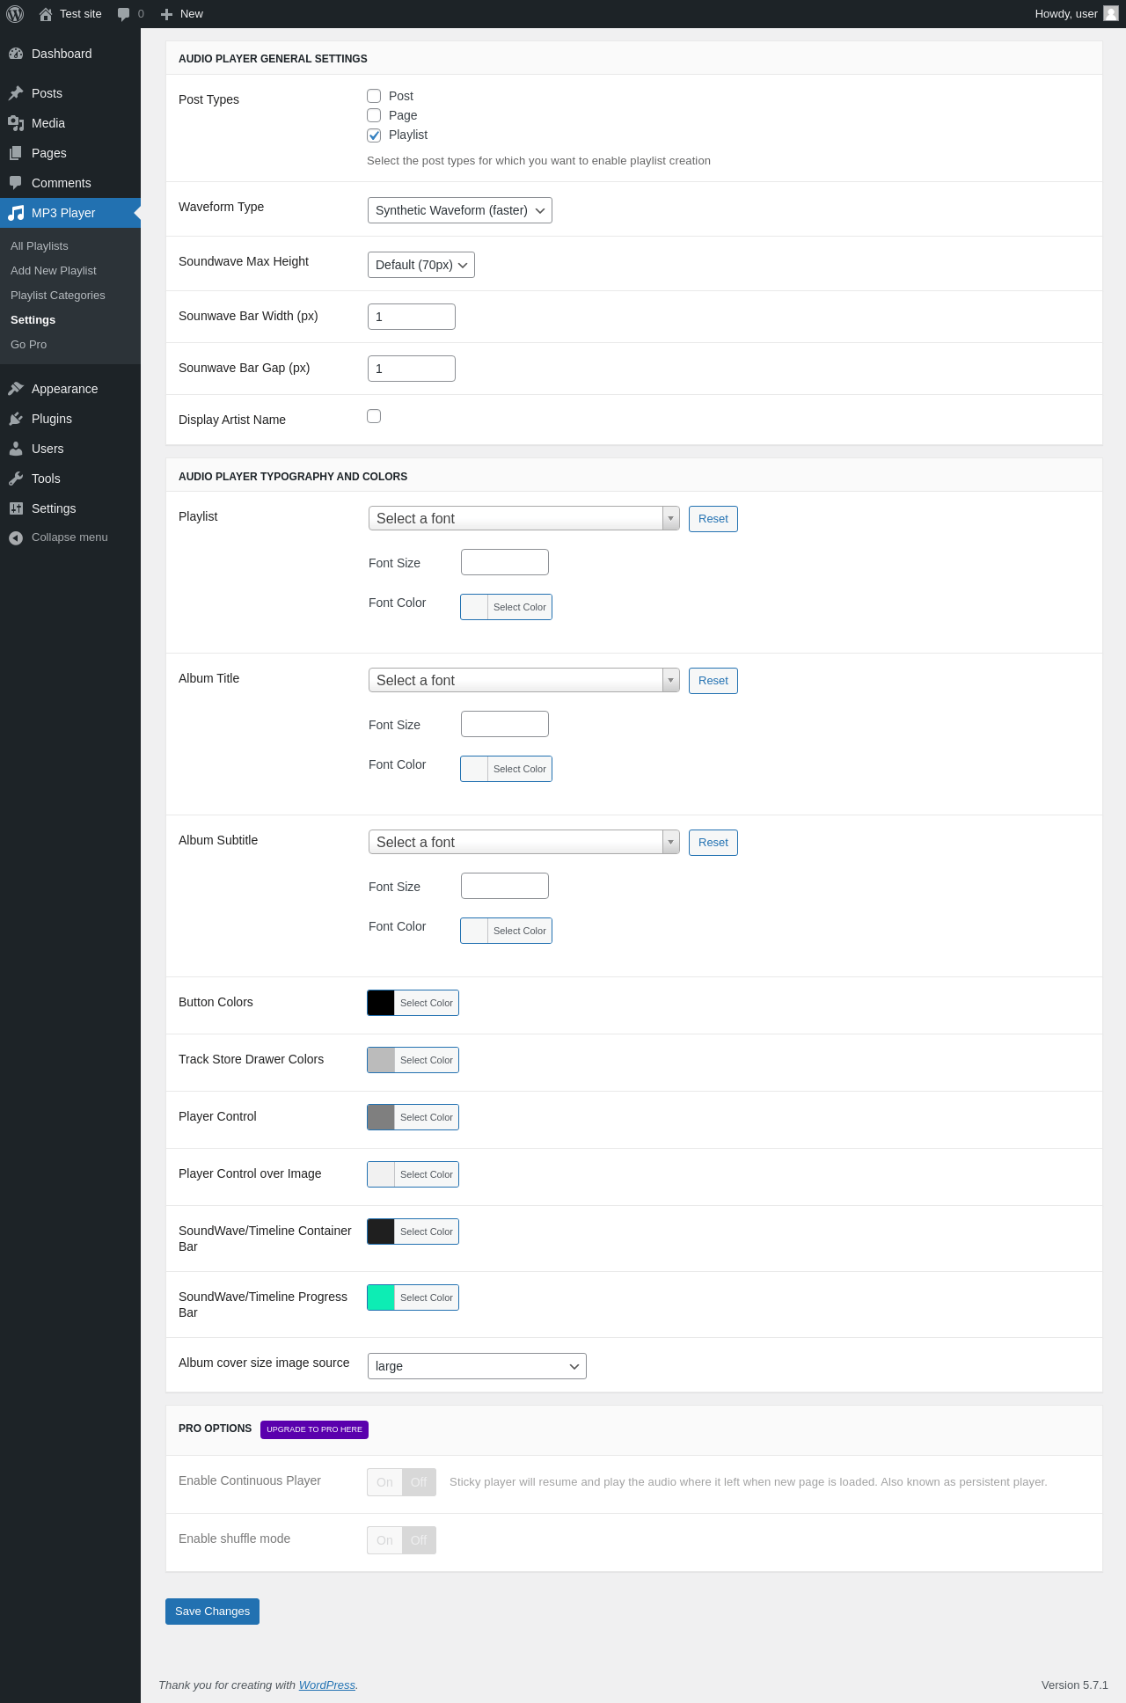Click the Dashboard gauge icon

pos(16,54)
